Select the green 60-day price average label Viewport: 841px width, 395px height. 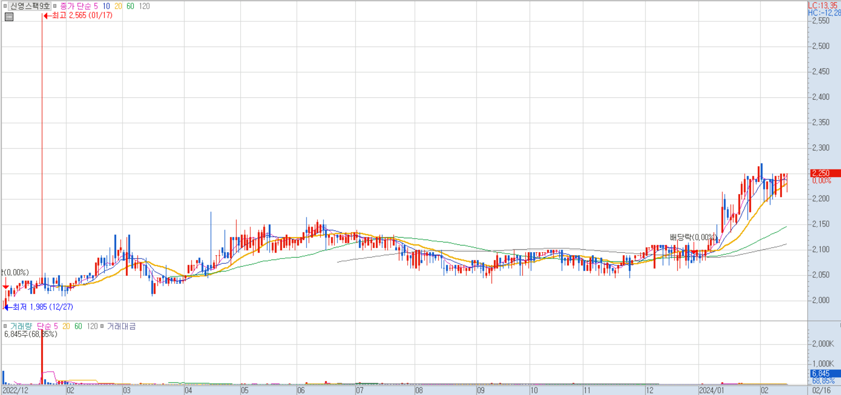pyautogui.click(x=130, y=6)
